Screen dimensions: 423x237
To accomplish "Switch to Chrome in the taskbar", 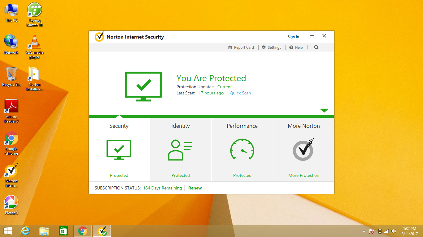I will [x=83, y=231].
